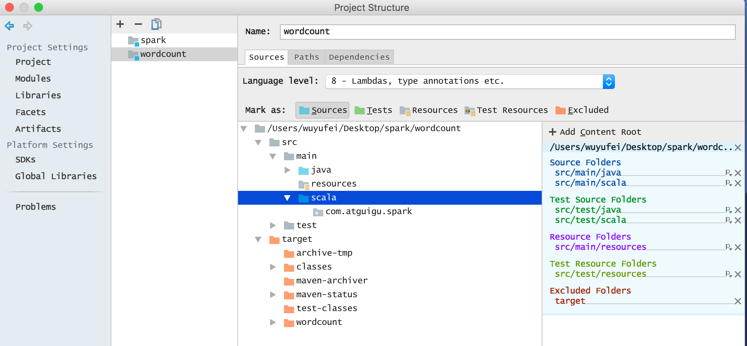Expand the java folder in the tree
Image resolution: width=747 pixels, height=346 pixels.
click(x=288, y=170)
